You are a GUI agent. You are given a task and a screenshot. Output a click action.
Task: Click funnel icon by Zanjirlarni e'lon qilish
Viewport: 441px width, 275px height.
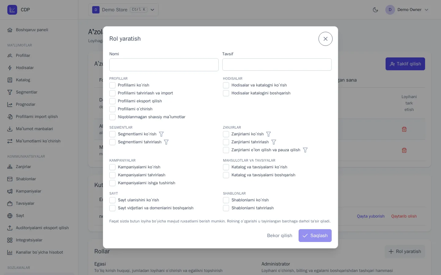(305, 150)
